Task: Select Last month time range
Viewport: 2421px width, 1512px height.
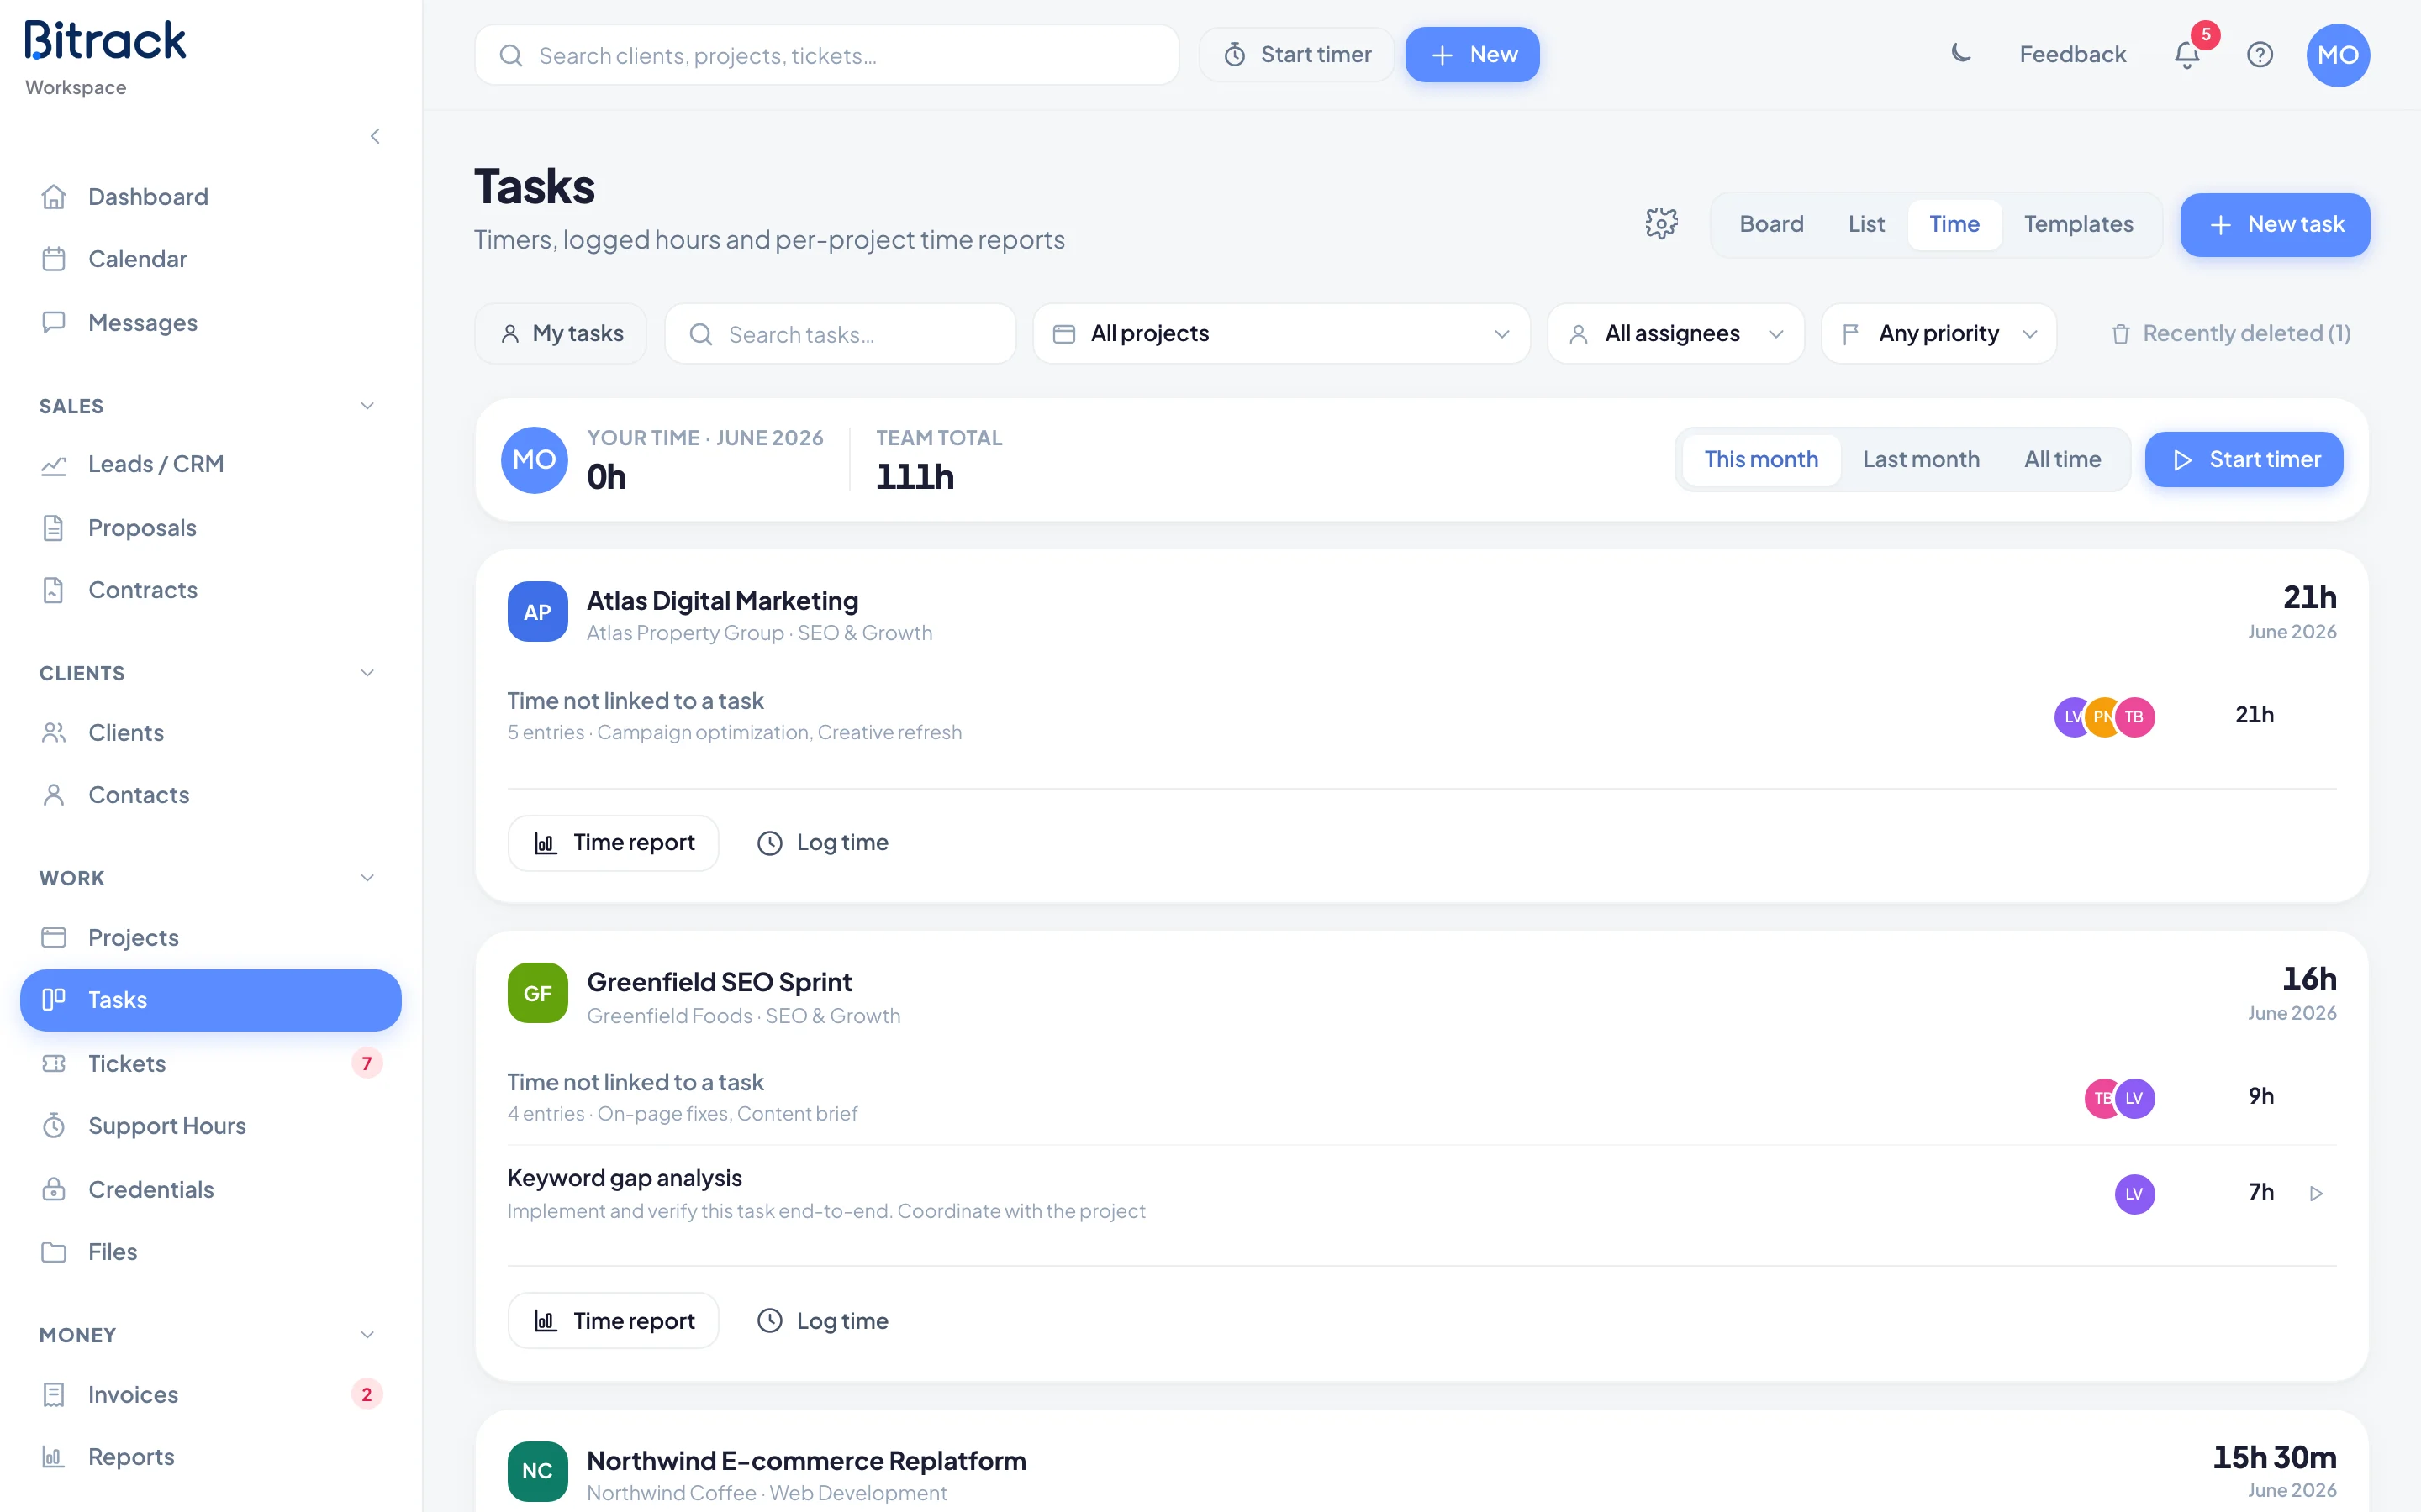Action: pyautogui.click(x=1921, y=459)
